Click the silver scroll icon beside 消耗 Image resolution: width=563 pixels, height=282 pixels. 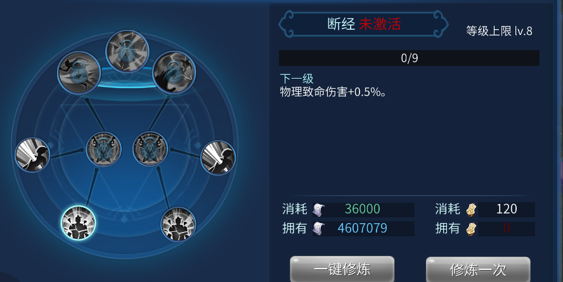[318, 210]
